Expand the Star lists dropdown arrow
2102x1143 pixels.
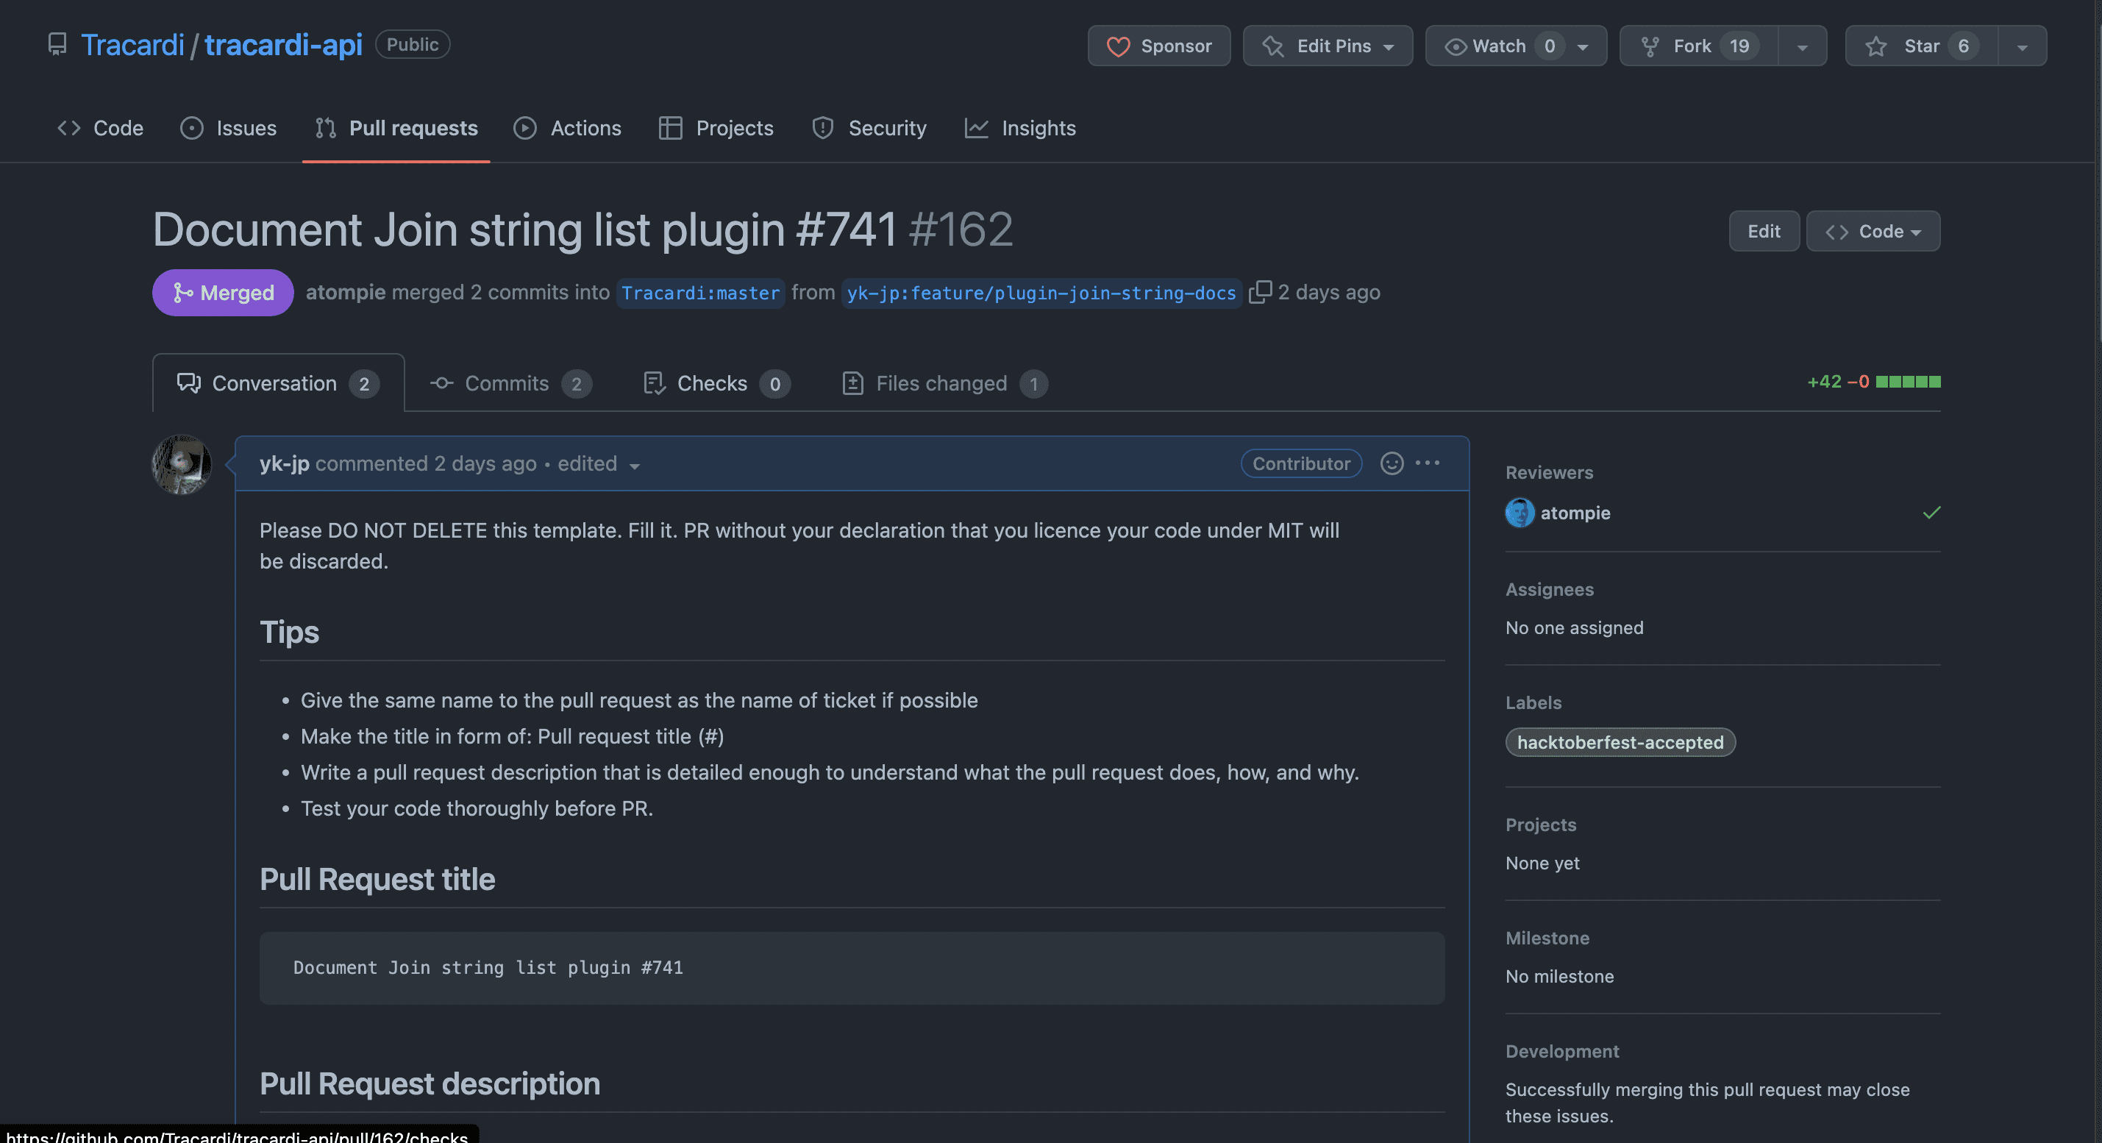coord(2022,46)
